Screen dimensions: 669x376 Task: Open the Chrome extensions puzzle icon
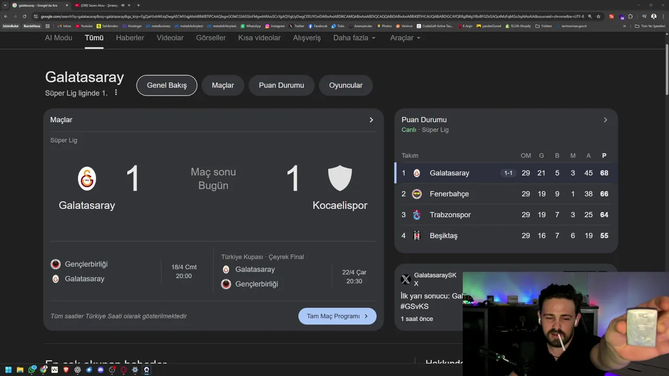[630, 16]
